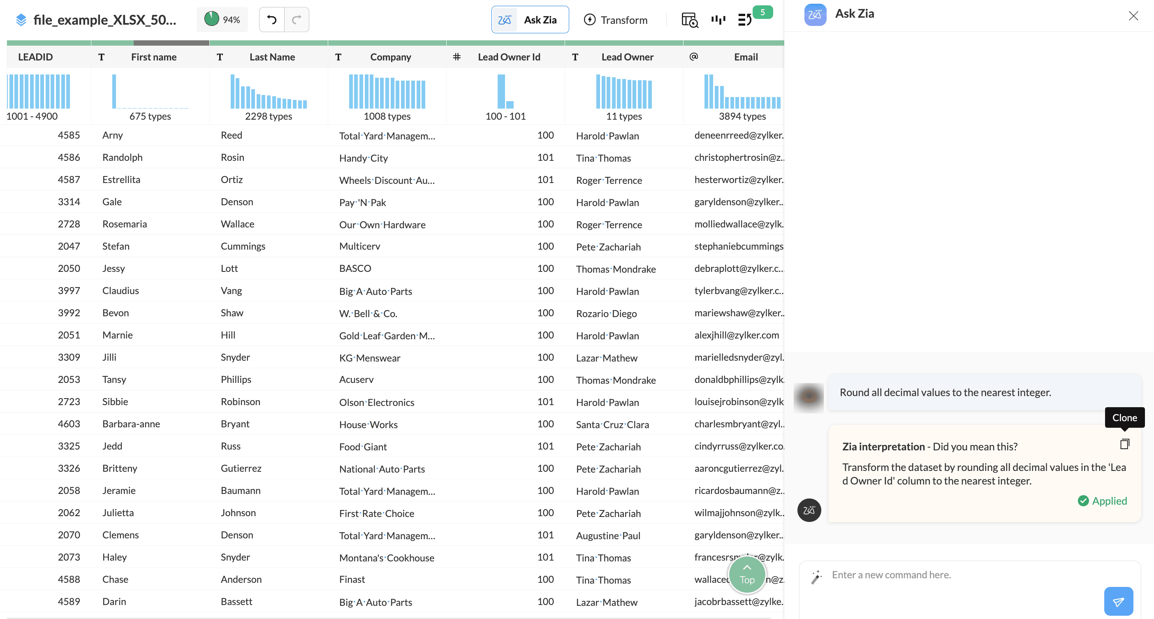
Task: Send command with the paper plane button
Action: [1118, 601]
